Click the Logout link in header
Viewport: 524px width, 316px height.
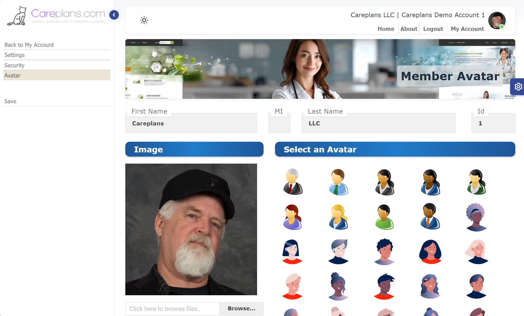tap(433, 29)
